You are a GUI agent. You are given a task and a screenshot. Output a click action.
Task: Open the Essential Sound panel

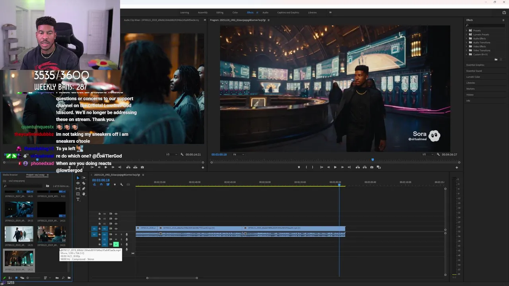coord(474,71)
